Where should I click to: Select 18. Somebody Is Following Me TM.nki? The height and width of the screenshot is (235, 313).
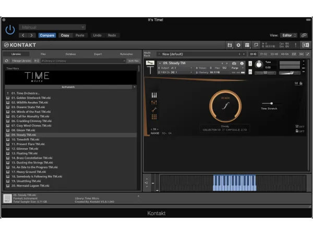tap(71, 177)
